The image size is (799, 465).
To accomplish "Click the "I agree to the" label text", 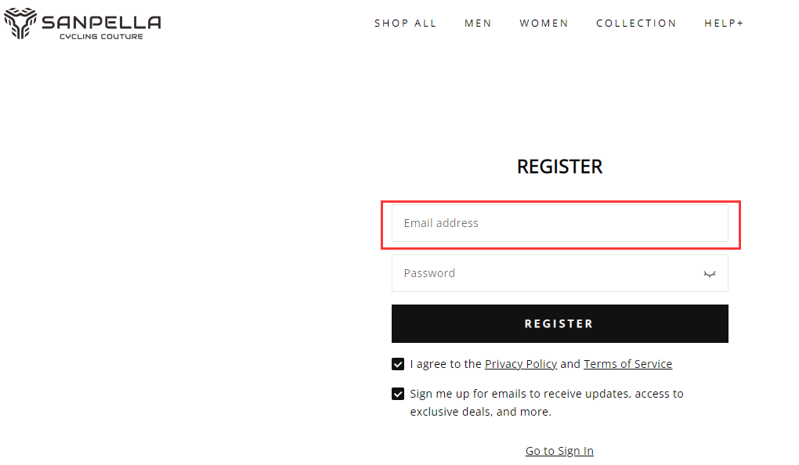I will click(x=446, y=364).
